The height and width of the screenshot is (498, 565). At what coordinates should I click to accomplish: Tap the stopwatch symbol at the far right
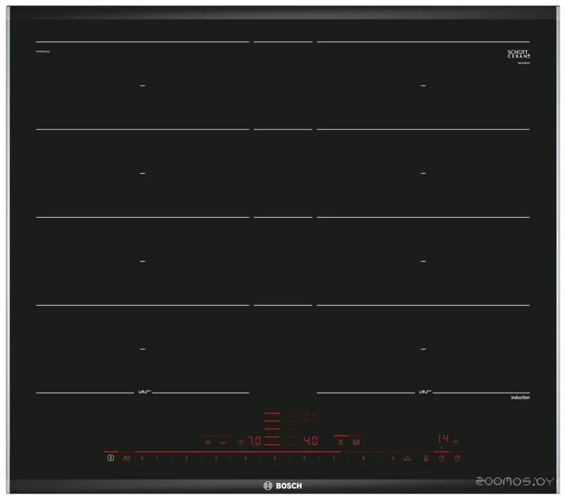point(457,458)
